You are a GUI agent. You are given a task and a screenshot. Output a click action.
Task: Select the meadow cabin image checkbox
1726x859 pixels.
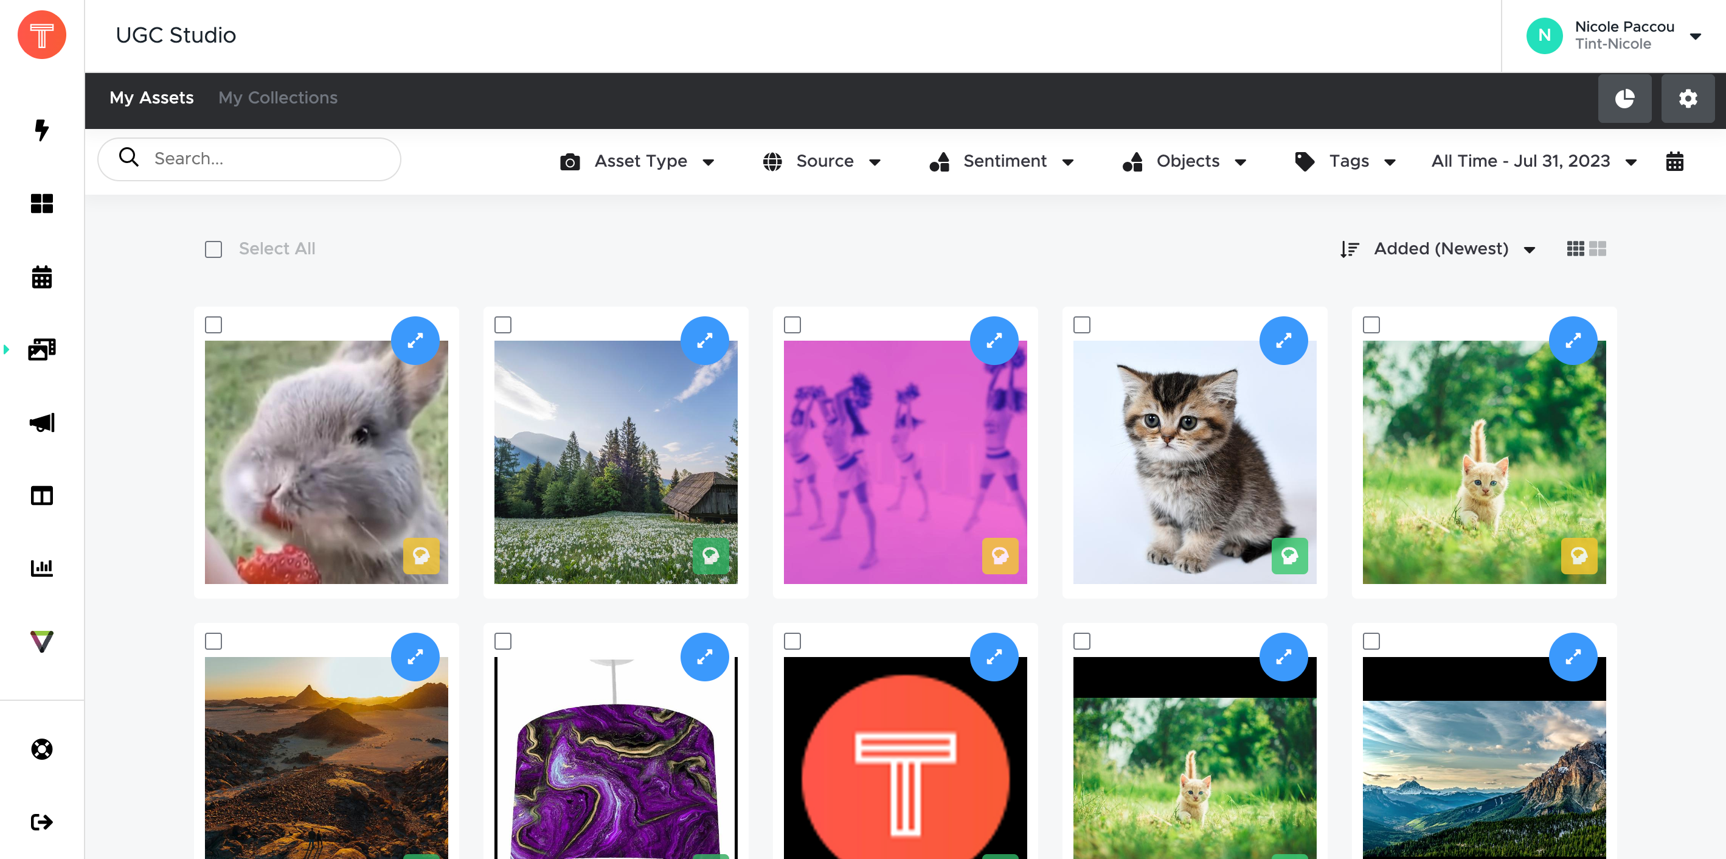[x=503, y=325]
